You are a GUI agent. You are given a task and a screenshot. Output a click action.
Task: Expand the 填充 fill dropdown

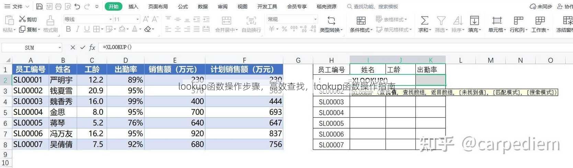(x=480, y=30)
